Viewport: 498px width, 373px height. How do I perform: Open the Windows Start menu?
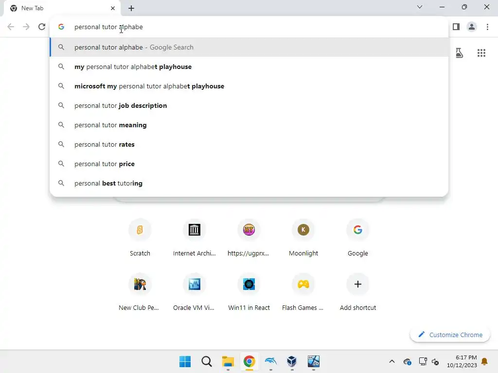[x=185, y=361]
